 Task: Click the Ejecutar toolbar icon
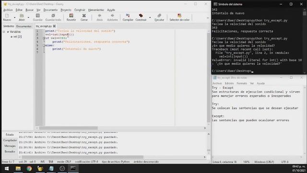(x=159, y=17)
